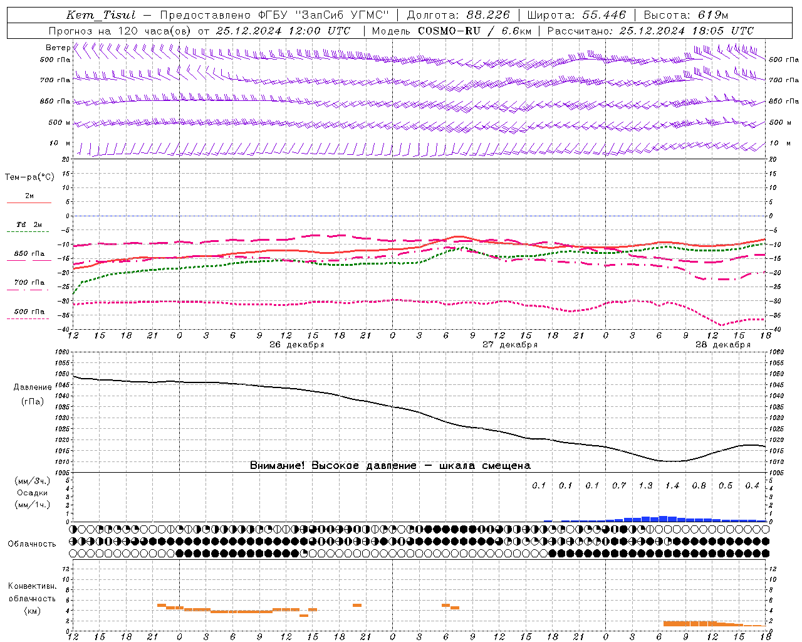The width and height of the screenshot is (802, 642).
Task: Click the 'Давление' pressure panel label
Action: click(x=33, y=387)
